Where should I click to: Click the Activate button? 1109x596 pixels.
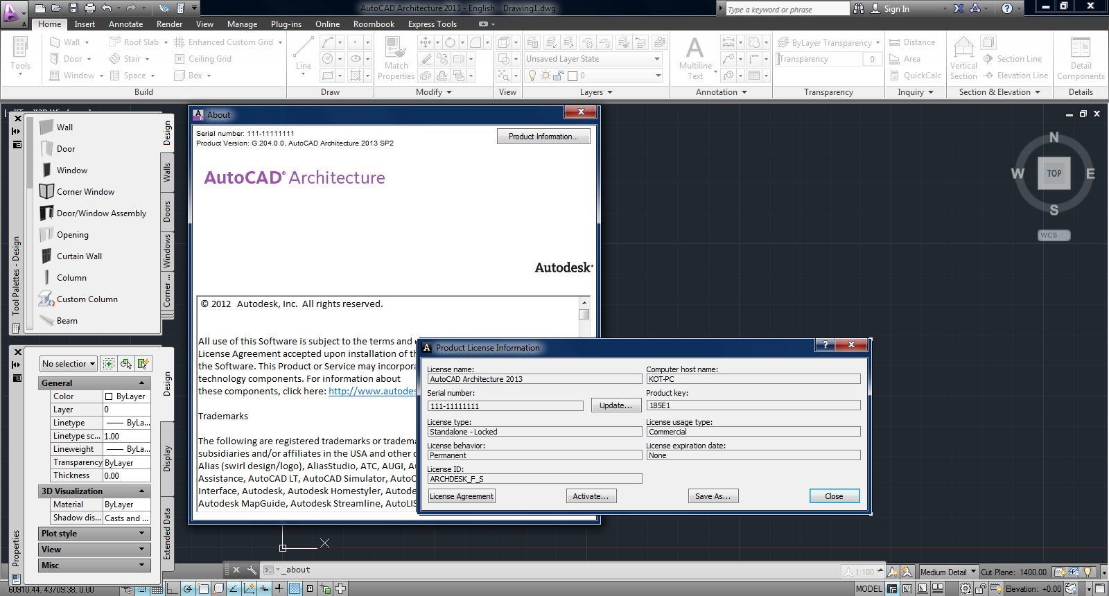click(591, 496)
